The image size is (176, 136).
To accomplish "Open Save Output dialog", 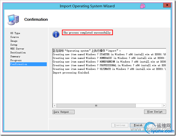I will pos(63,112).
